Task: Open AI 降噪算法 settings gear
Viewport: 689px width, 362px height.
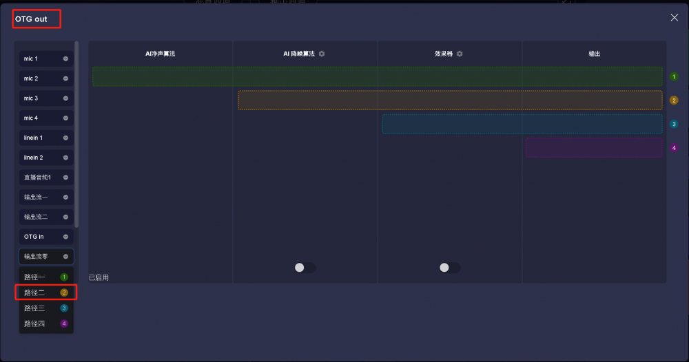Action: click(322, 54)
